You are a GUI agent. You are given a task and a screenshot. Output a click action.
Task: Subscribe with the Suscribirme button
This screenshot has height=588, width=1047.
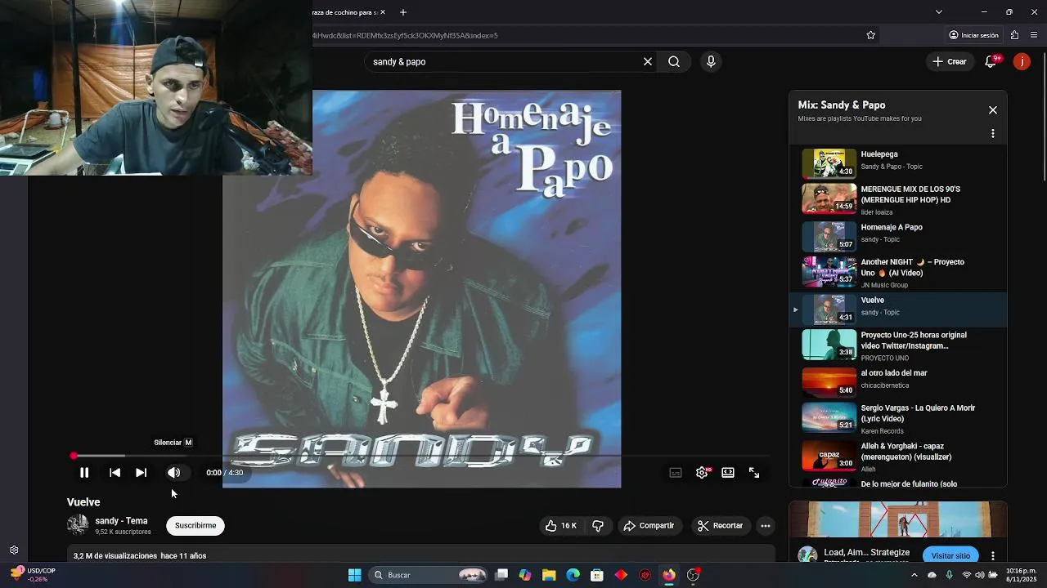tap(195, 526)
